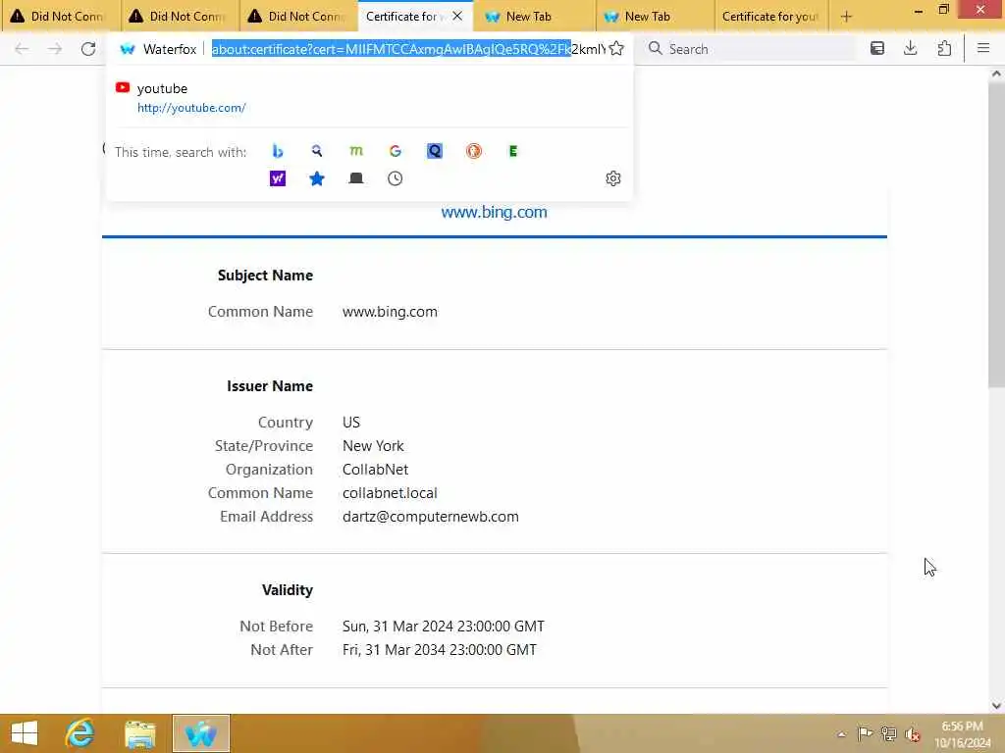Reload the current page

(x=88, y=49)
